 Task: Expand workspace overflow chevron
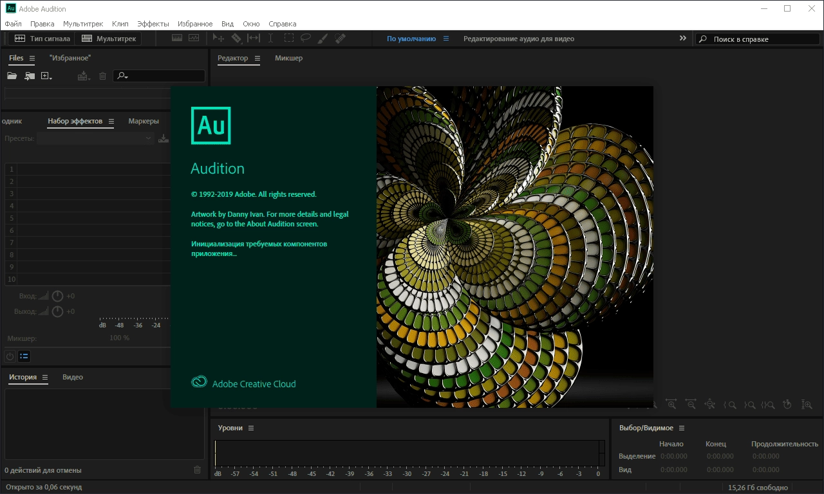(683, 39)
